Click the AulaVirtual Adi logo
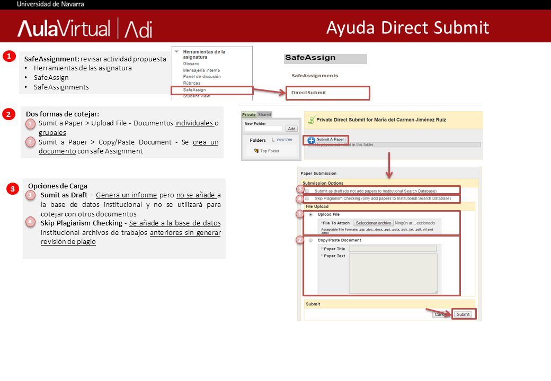 [85, 29]
